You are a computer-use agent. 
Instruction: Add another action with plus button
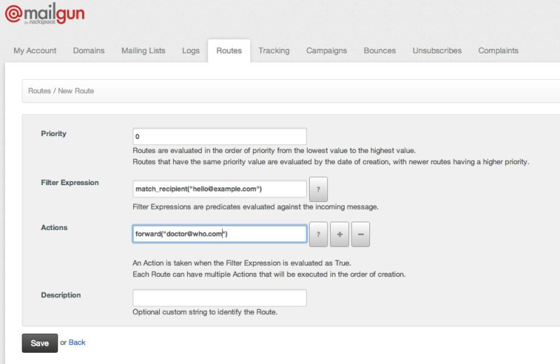[x=340, y=234]
